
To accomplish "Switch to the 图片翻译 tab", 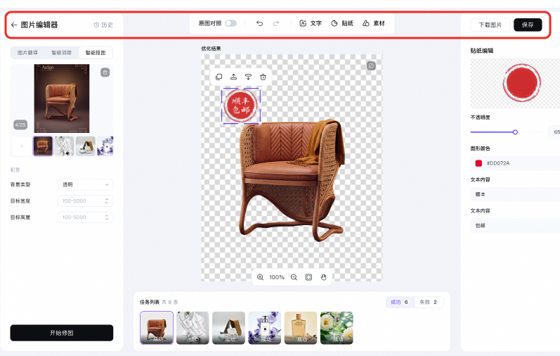I will pos(27,53).
